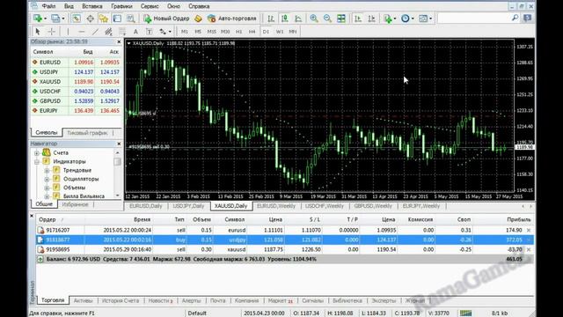Select the text label tool

coord(149,32)
